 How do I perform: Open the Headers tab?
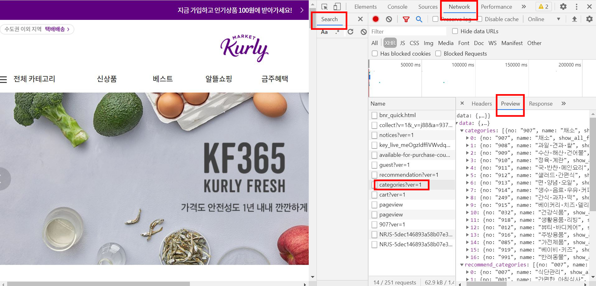click(x=481, y=104)
